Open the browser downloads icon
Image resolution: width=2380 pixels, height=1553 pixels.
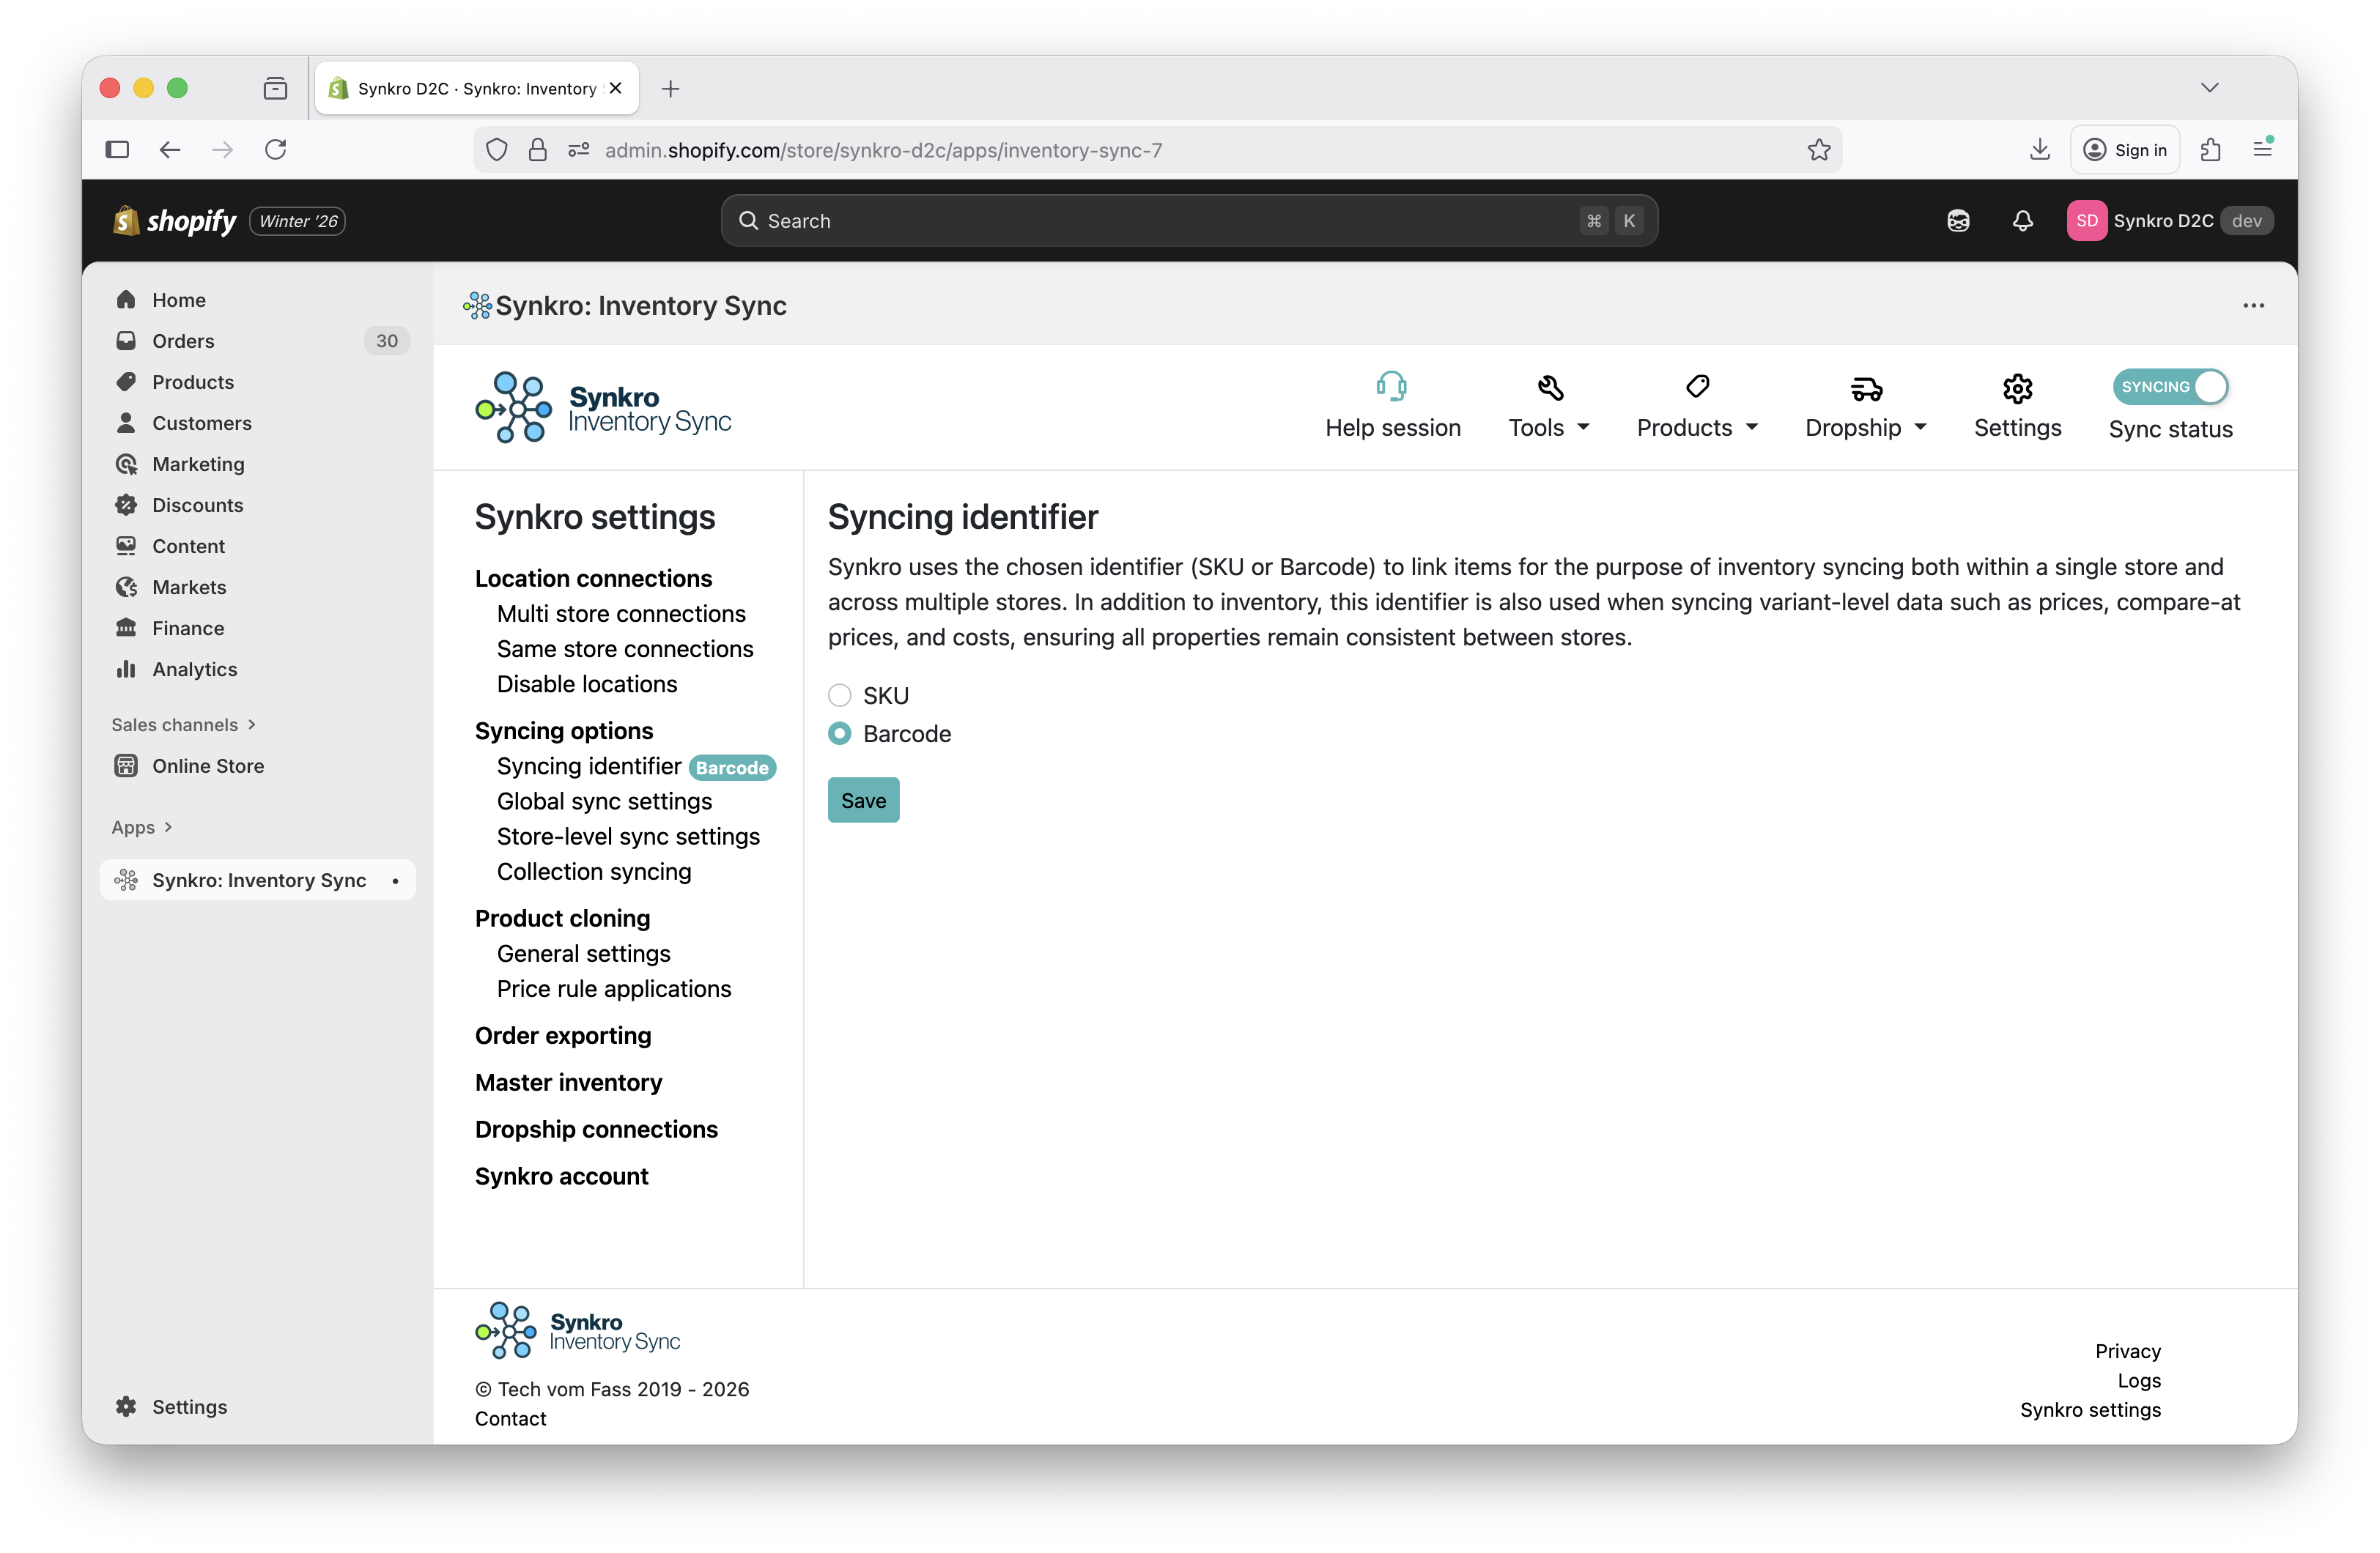pos(2039,150)
